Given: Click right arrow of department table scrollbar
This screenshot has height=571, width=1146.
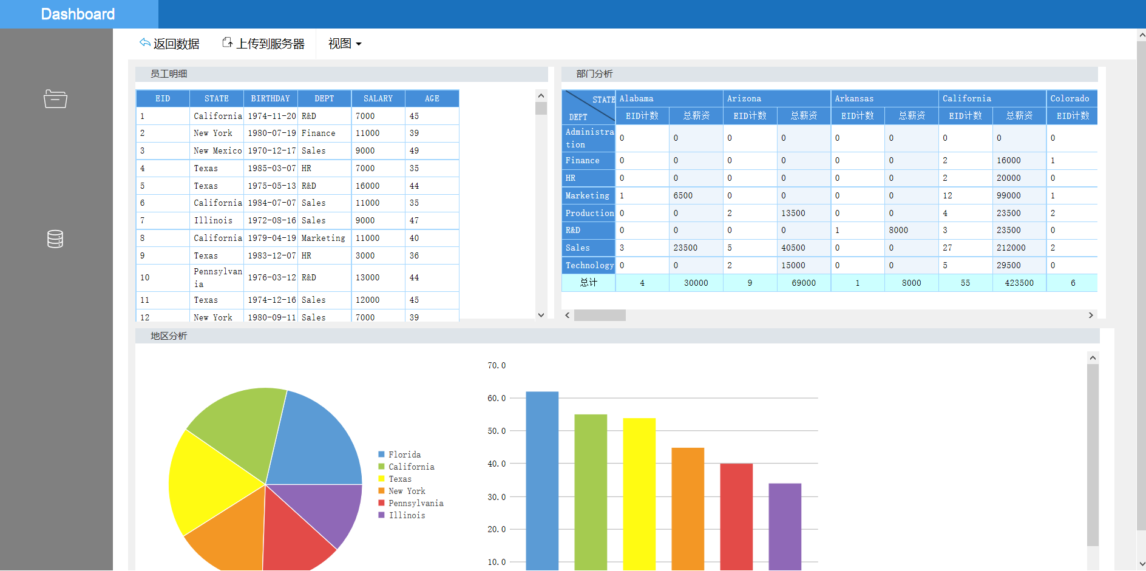Looking at the screenshot, I should click(x=1091, y=315).
